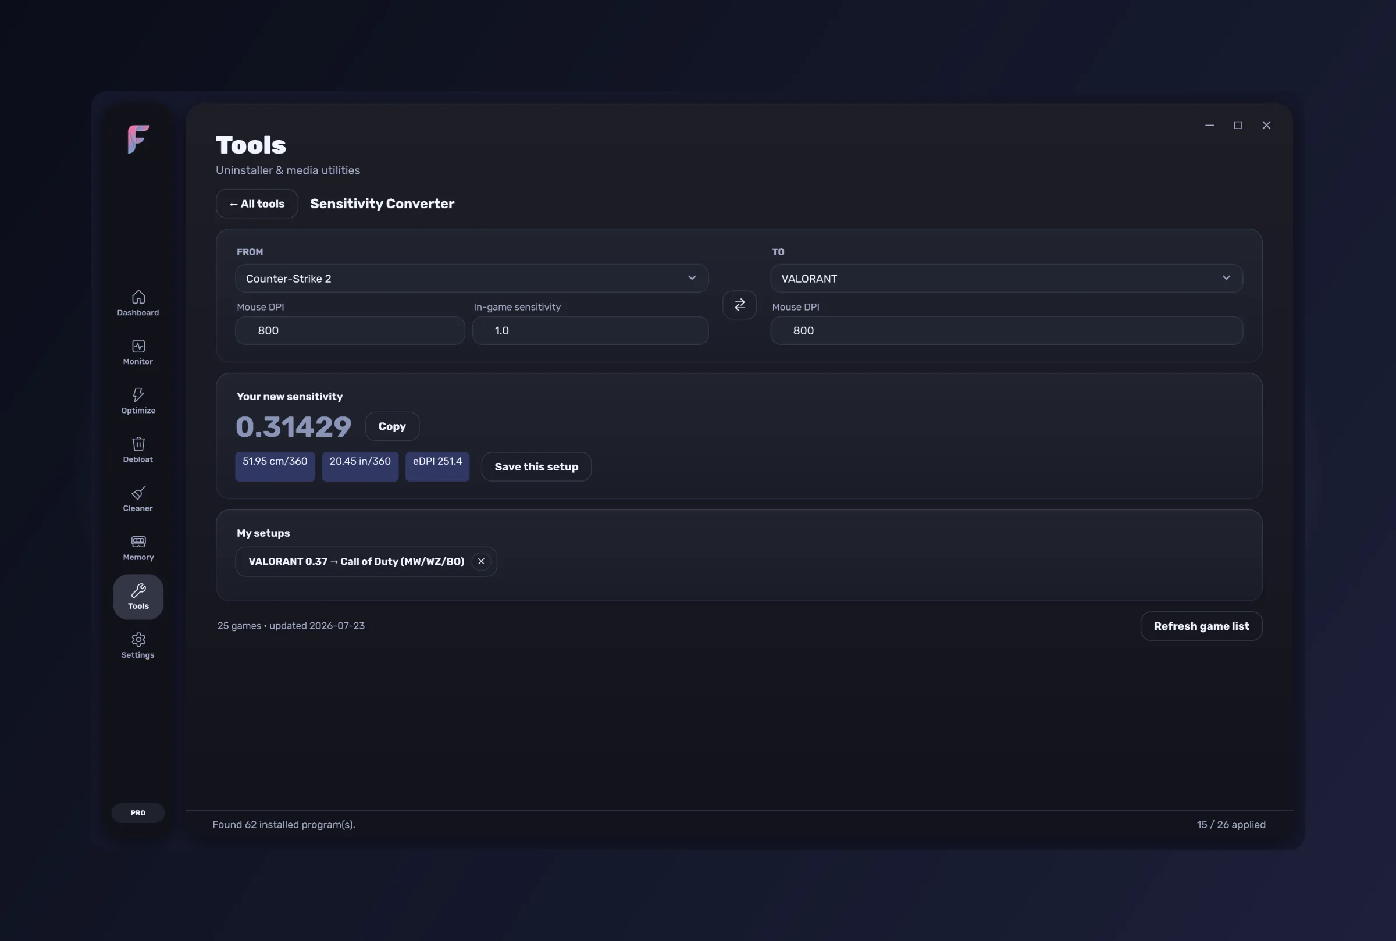Click the PRO badge
1396x941 pixels.
point(138,812)
